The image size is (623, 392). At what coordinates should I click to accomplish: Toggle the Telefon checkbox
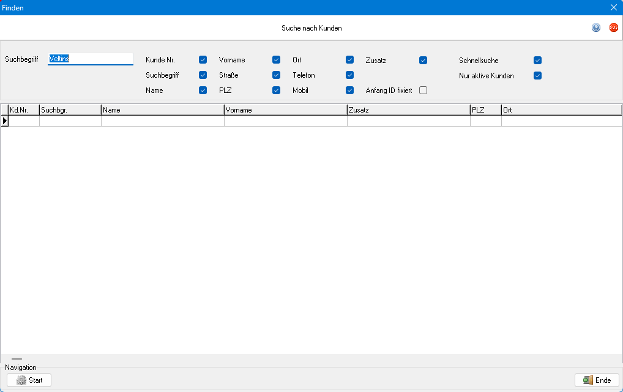(x=349, y=75)
